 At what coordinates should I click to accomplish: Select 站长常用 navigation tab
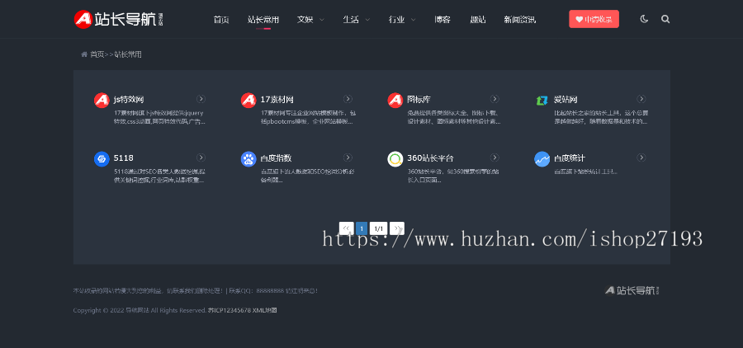pos(263,20)
